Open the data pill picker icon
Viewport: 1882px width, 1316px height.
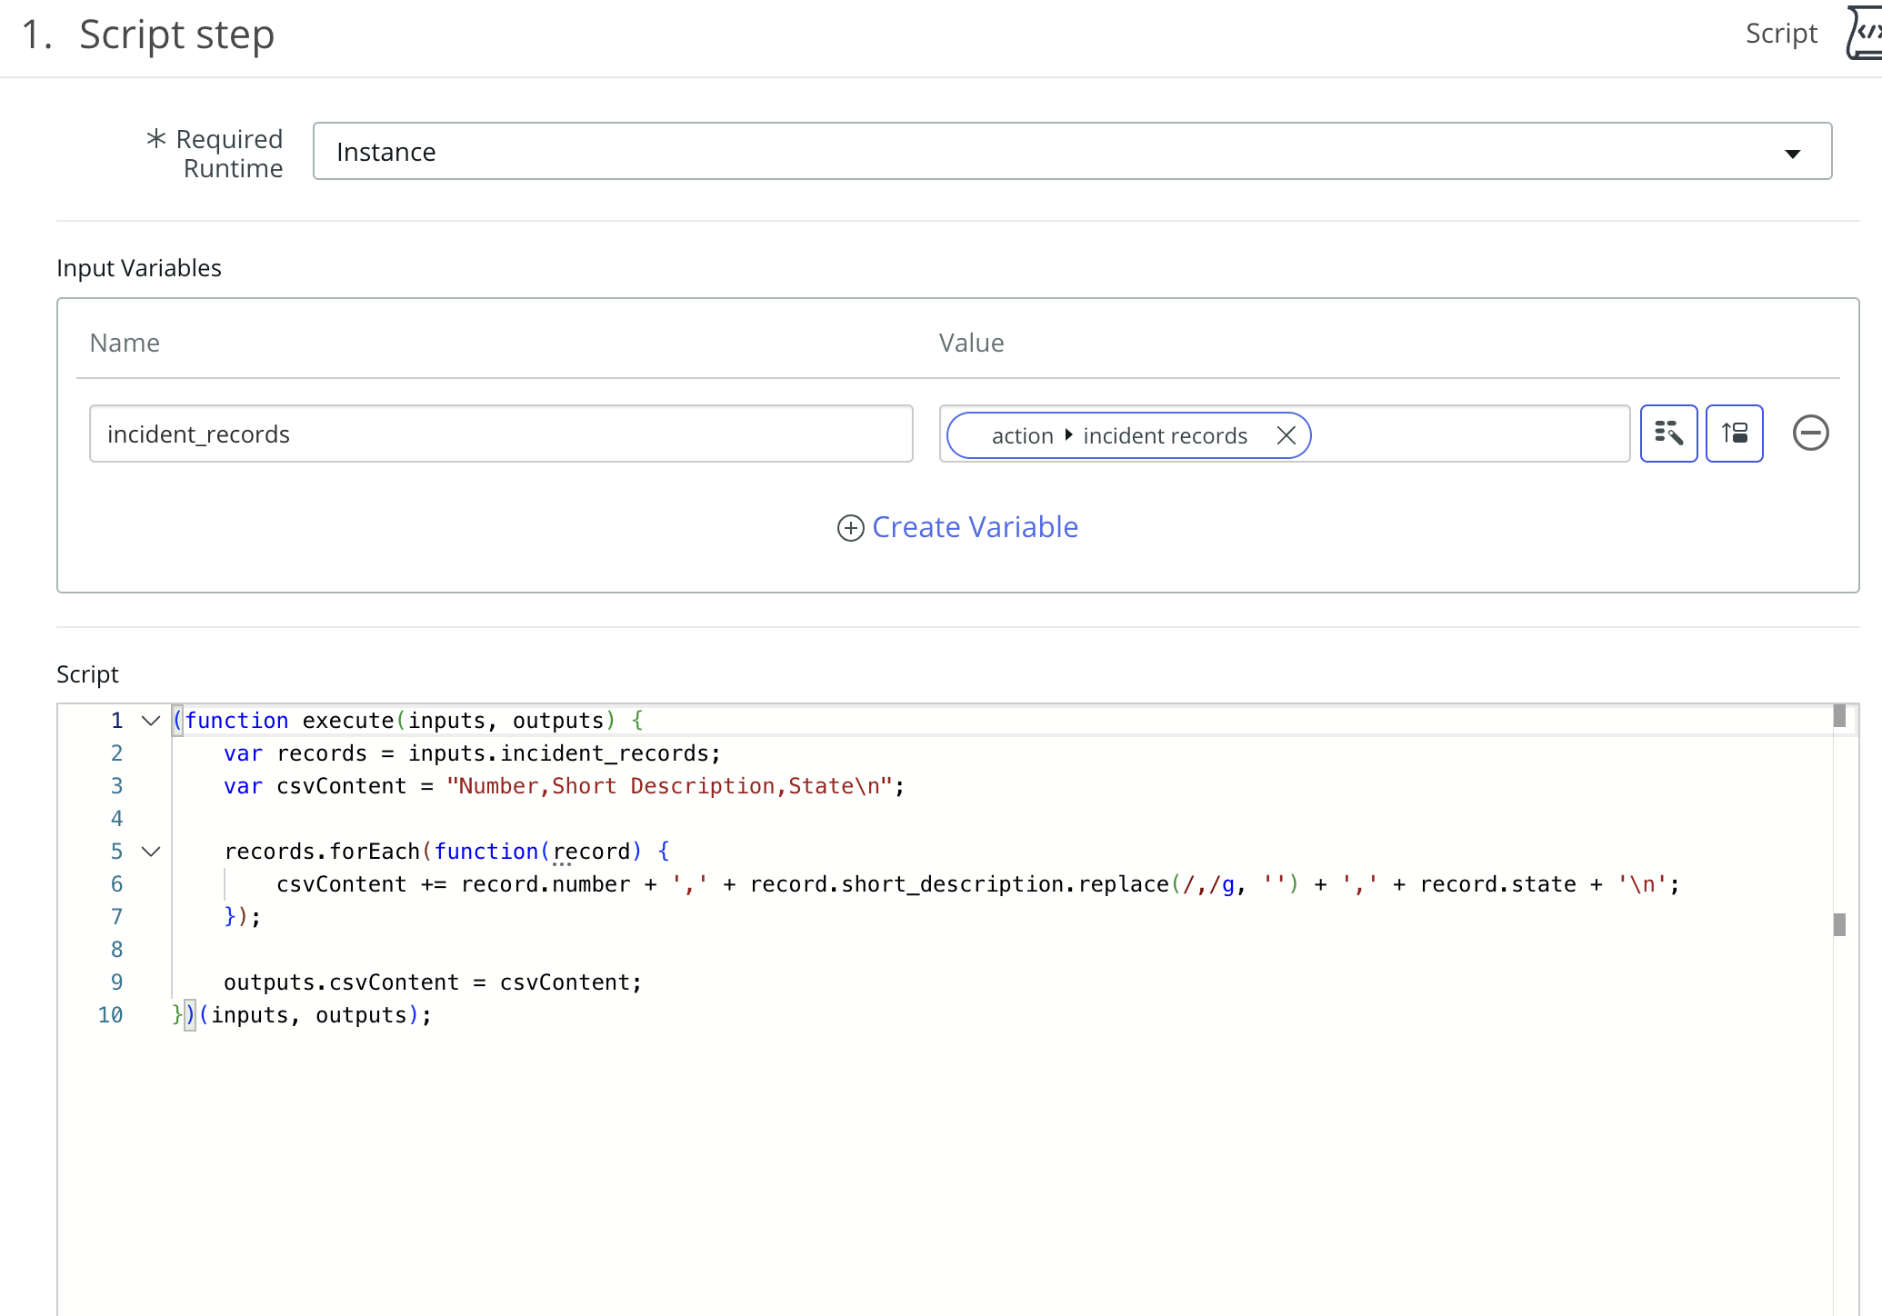tap(1668, 434)
